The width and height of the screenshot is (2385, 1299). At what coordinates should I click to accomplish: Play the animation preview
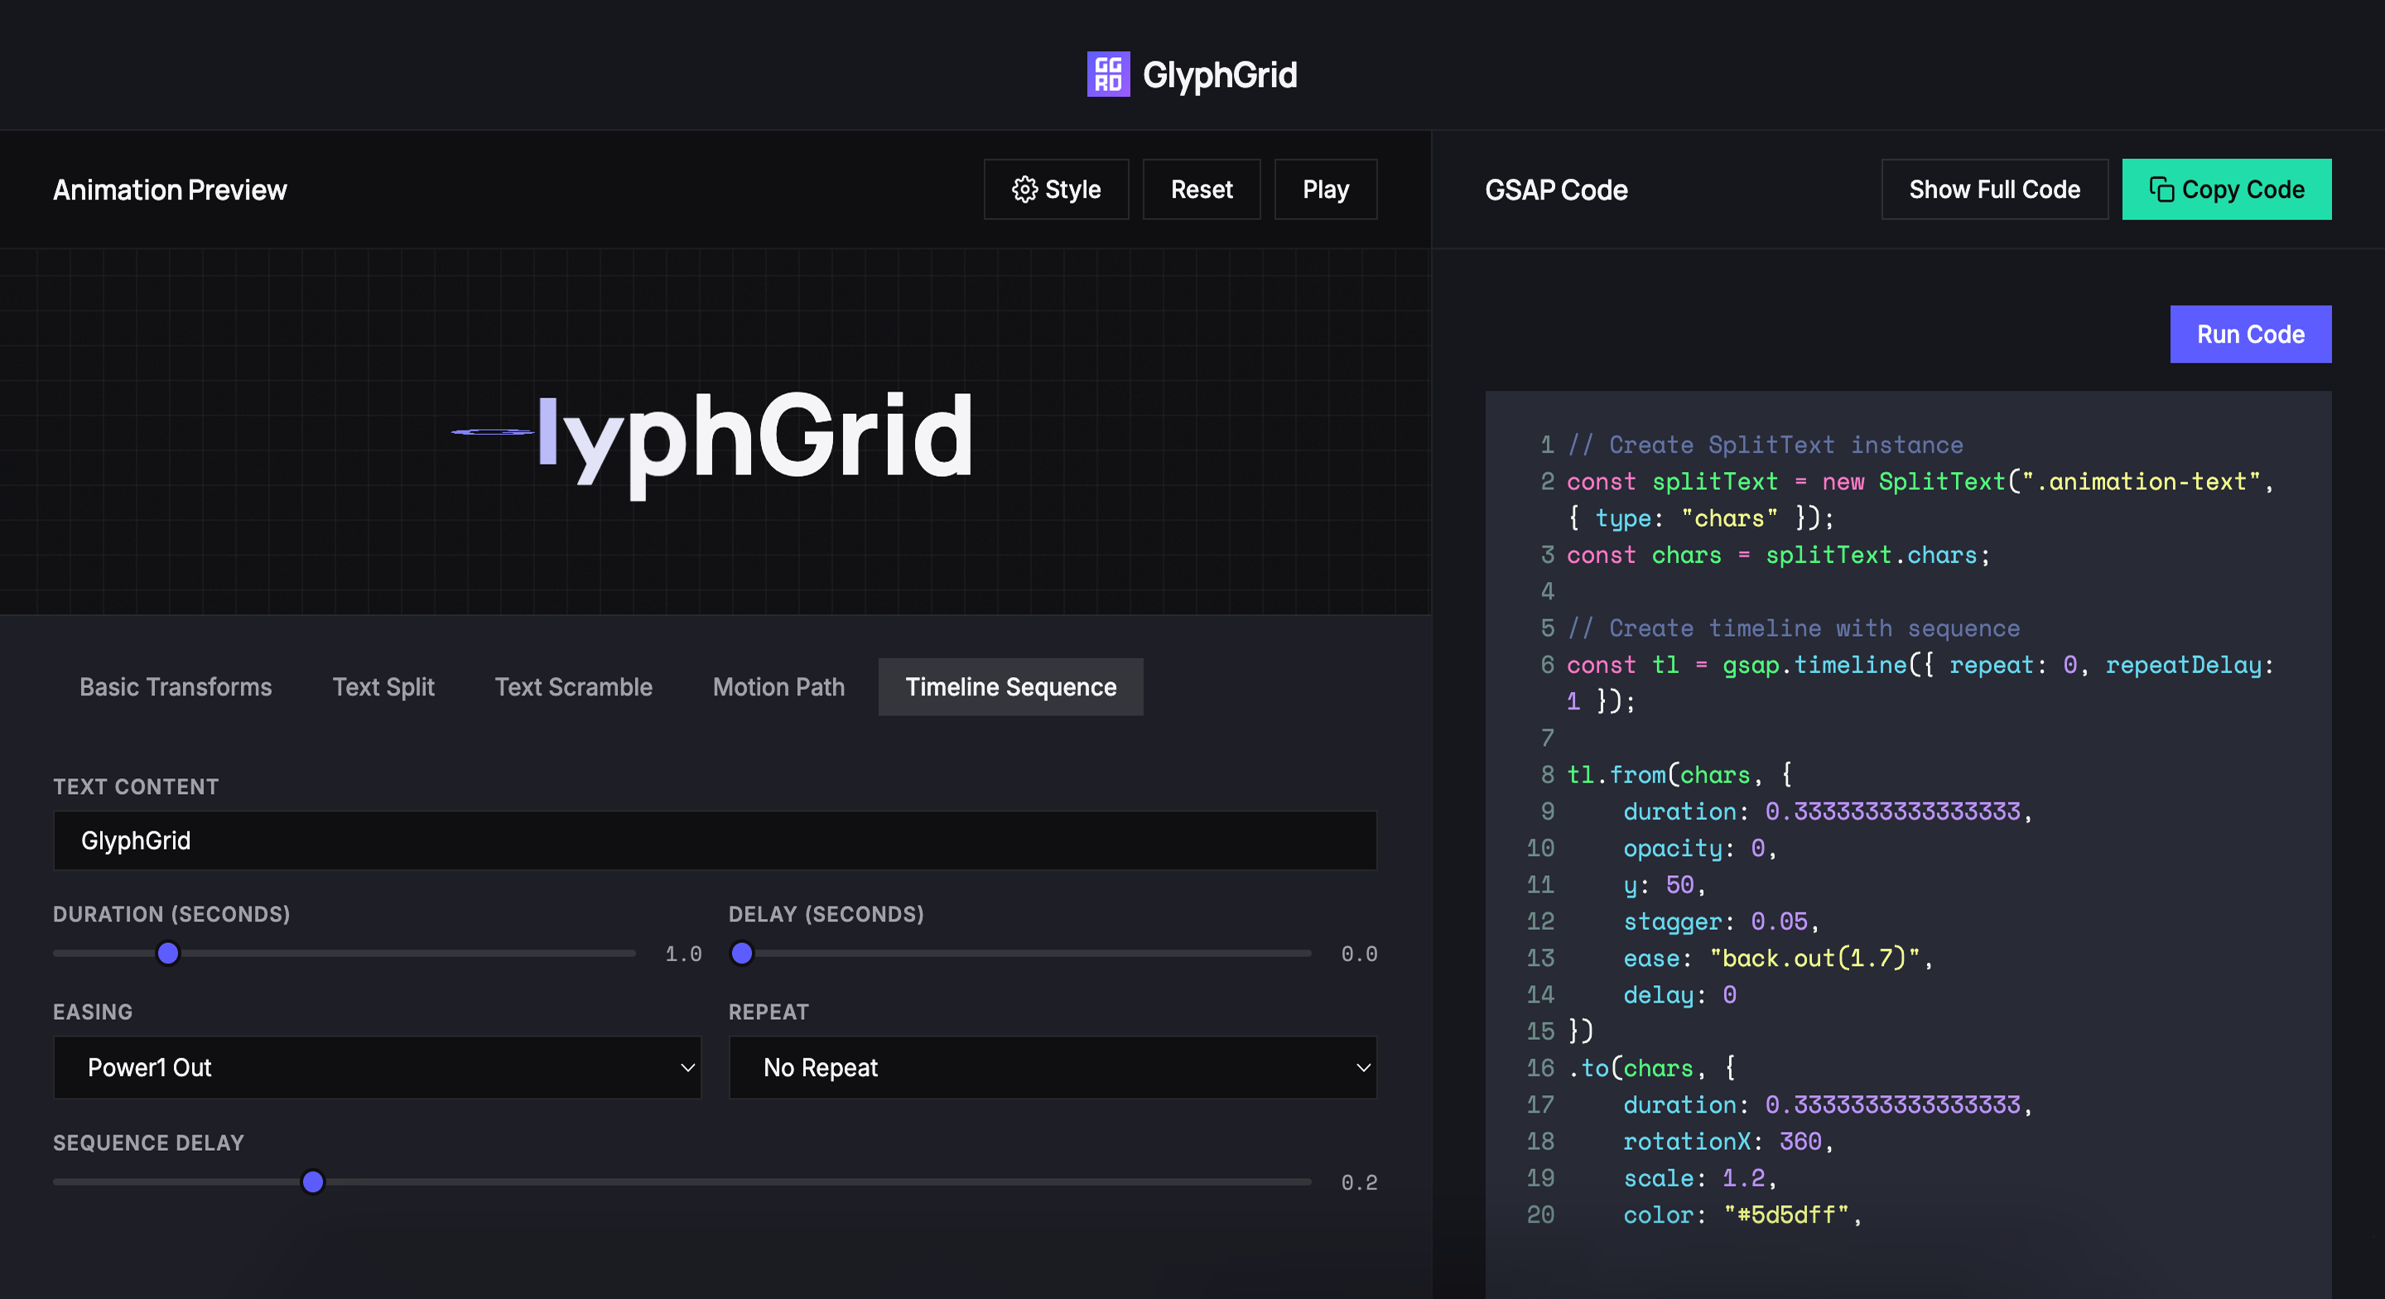pyautogui.click(x=1325, y=189)
